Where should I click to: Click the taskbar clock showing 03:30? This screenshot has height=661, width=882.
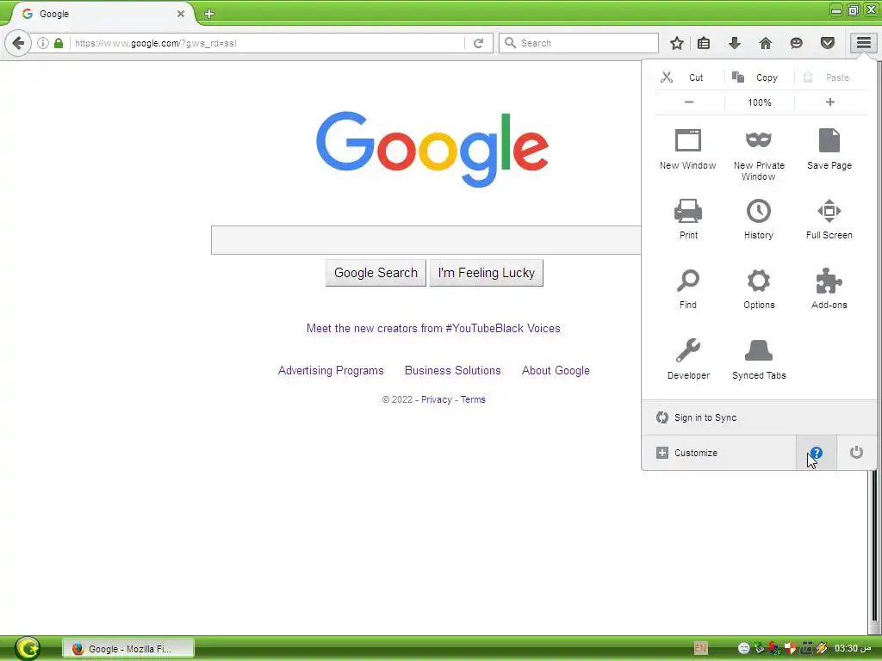pyautogui.click(x=853, y=648)
